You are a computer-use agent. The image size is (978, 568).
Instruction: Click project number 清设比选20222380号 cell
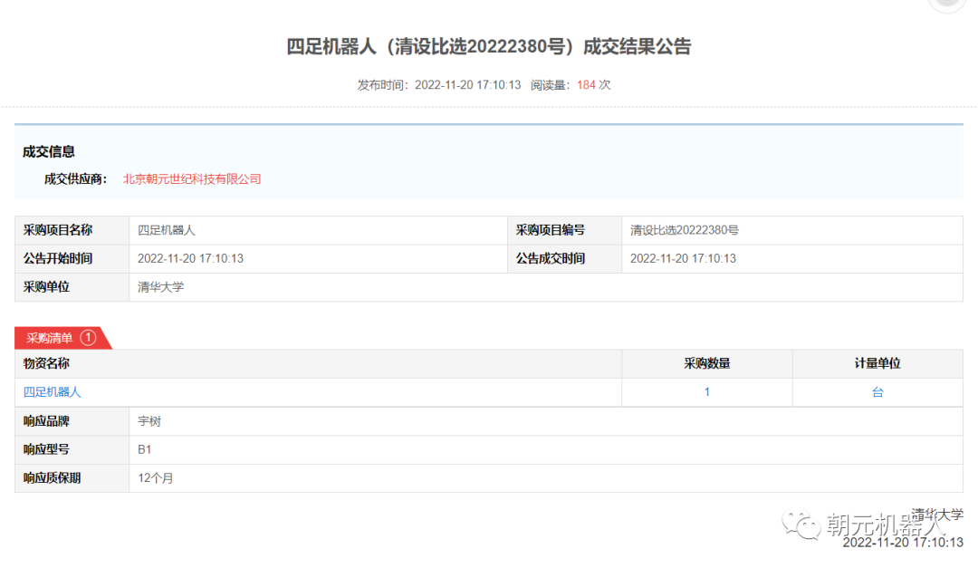(792, 230)
